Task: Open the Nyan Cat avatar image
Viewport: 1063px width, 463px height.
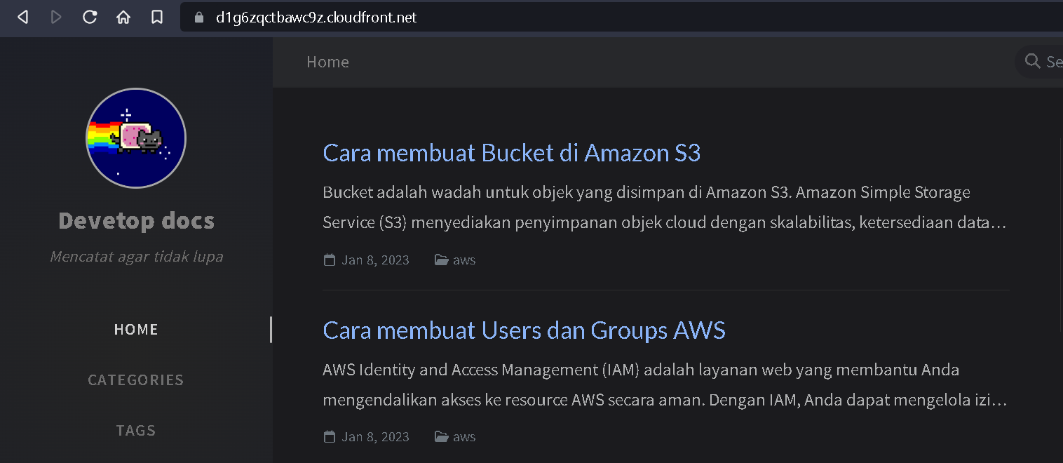Action: pyautogui.click(x=136, y=138)
